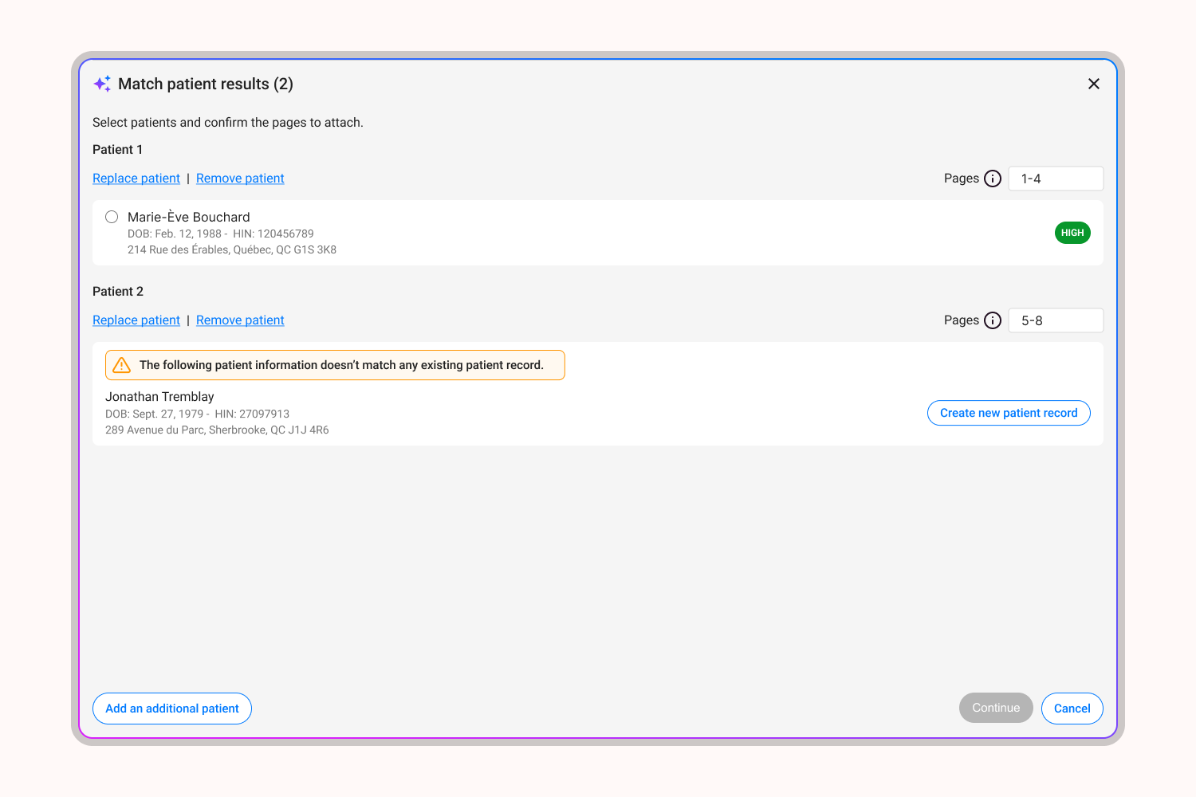Click the Pages field showing 5-8
The width and height of the screenshot is (1196, 797).
pos(1056,320)
